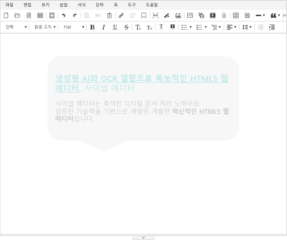Screen dimensions: 287x240
Task: Create a new document with blank page icon
Action: [6, 15]
